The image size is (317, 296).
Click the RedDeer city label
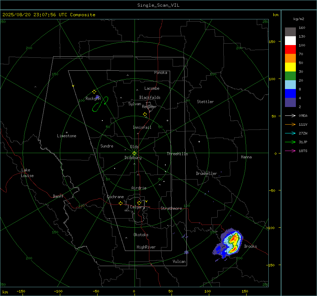(x=149, y=107)
